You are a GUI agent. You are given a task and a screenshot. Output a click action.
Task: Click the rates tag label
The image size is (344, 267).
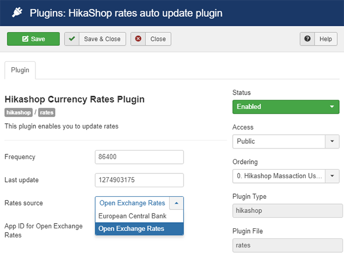point(47,113)
